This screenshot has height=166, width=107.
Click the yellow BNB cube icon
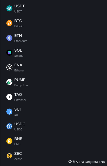tap(9, 141)
